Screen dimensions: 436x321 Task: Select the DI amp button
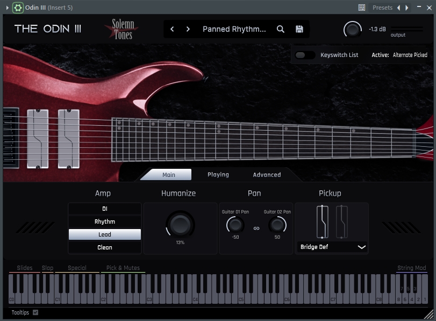[x=105, y=209]
